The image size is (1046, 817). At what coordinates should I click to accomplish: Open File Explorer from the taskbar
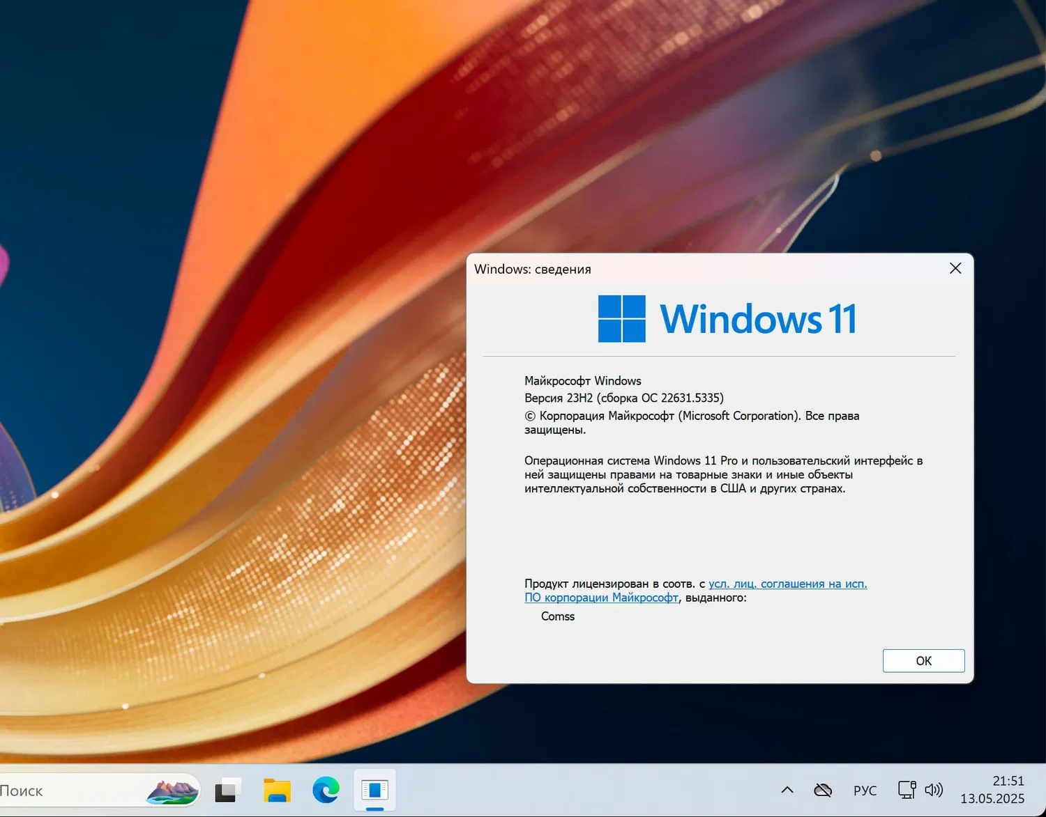click(x=276, y=790)
